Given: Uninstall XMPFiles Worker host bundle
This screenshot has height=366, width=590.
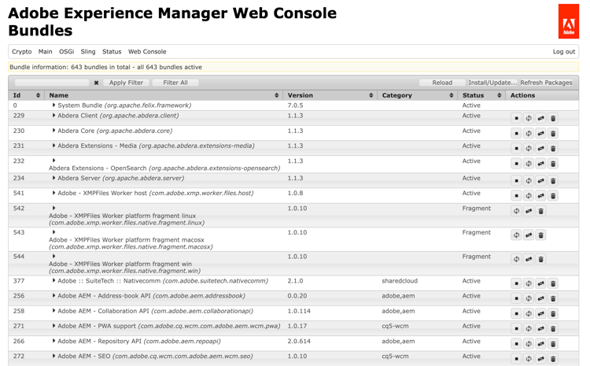Looking at the screenshot, I should coord(553,196).
